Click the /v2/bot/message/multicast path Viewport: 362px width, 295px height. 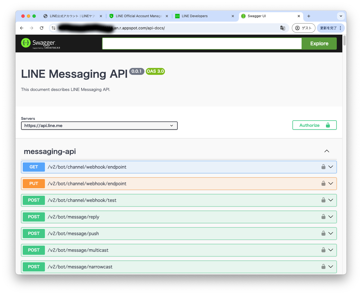pyautogui.click(x=78, y=250)
